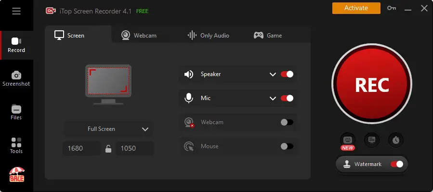Expand the Speaker device dropdown arrow
Viewport: 433px width, 192px height.
coord(273,75)
